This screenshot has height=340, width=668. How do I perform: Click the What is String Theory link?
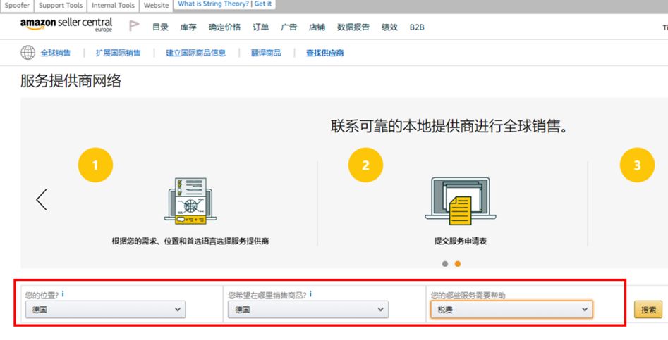[x=213, y=4]
